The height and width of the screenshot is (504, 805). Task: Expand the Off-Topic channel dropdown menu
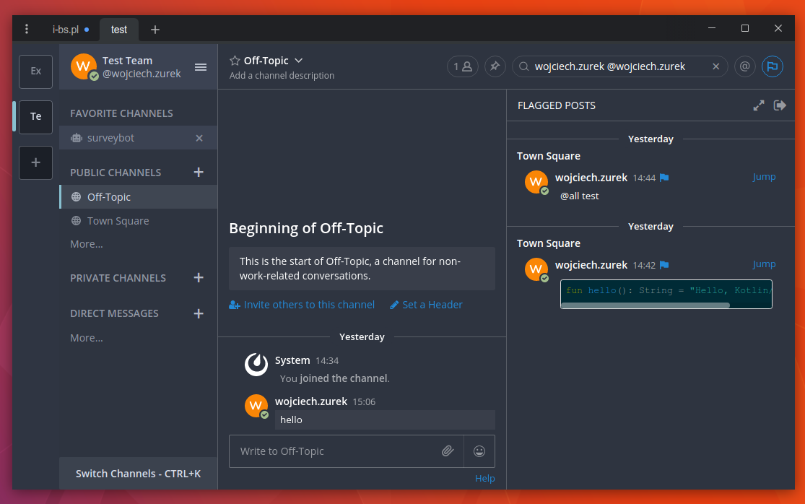pyautogui.click(x=299, y=61)
